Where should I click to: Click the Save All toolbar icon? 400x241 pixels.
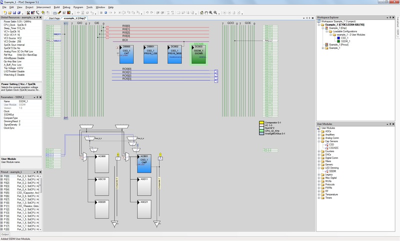[19, 12]
